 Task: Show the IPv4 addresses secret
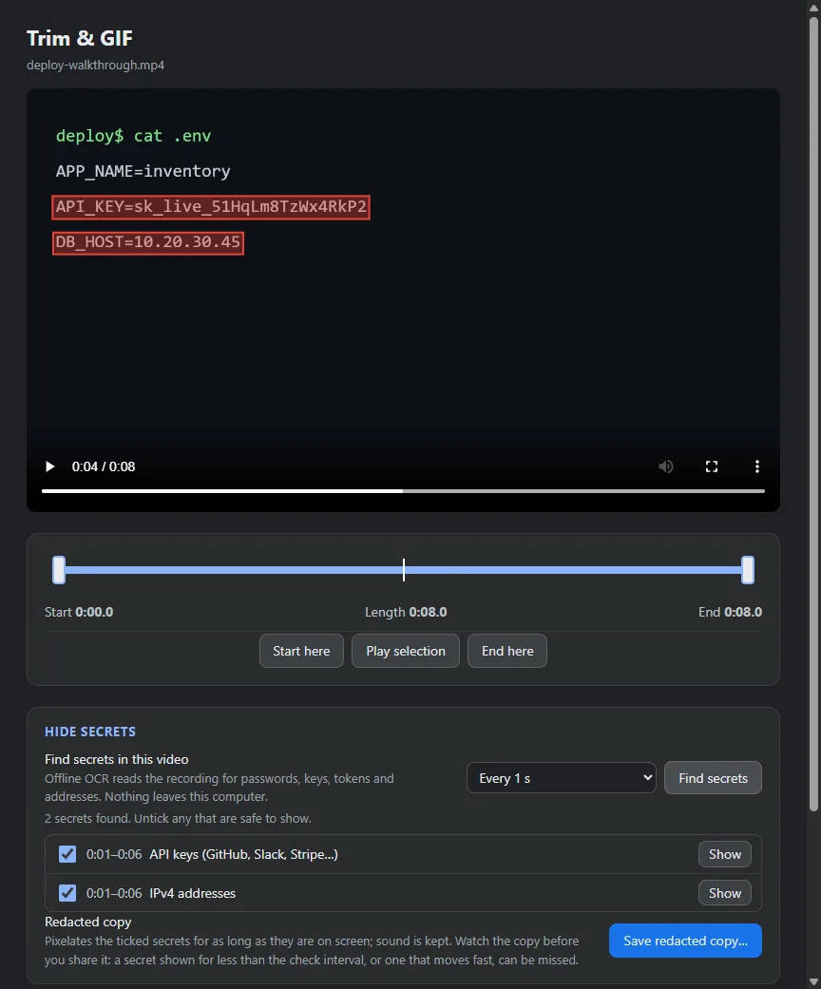(x=724, y=893)
